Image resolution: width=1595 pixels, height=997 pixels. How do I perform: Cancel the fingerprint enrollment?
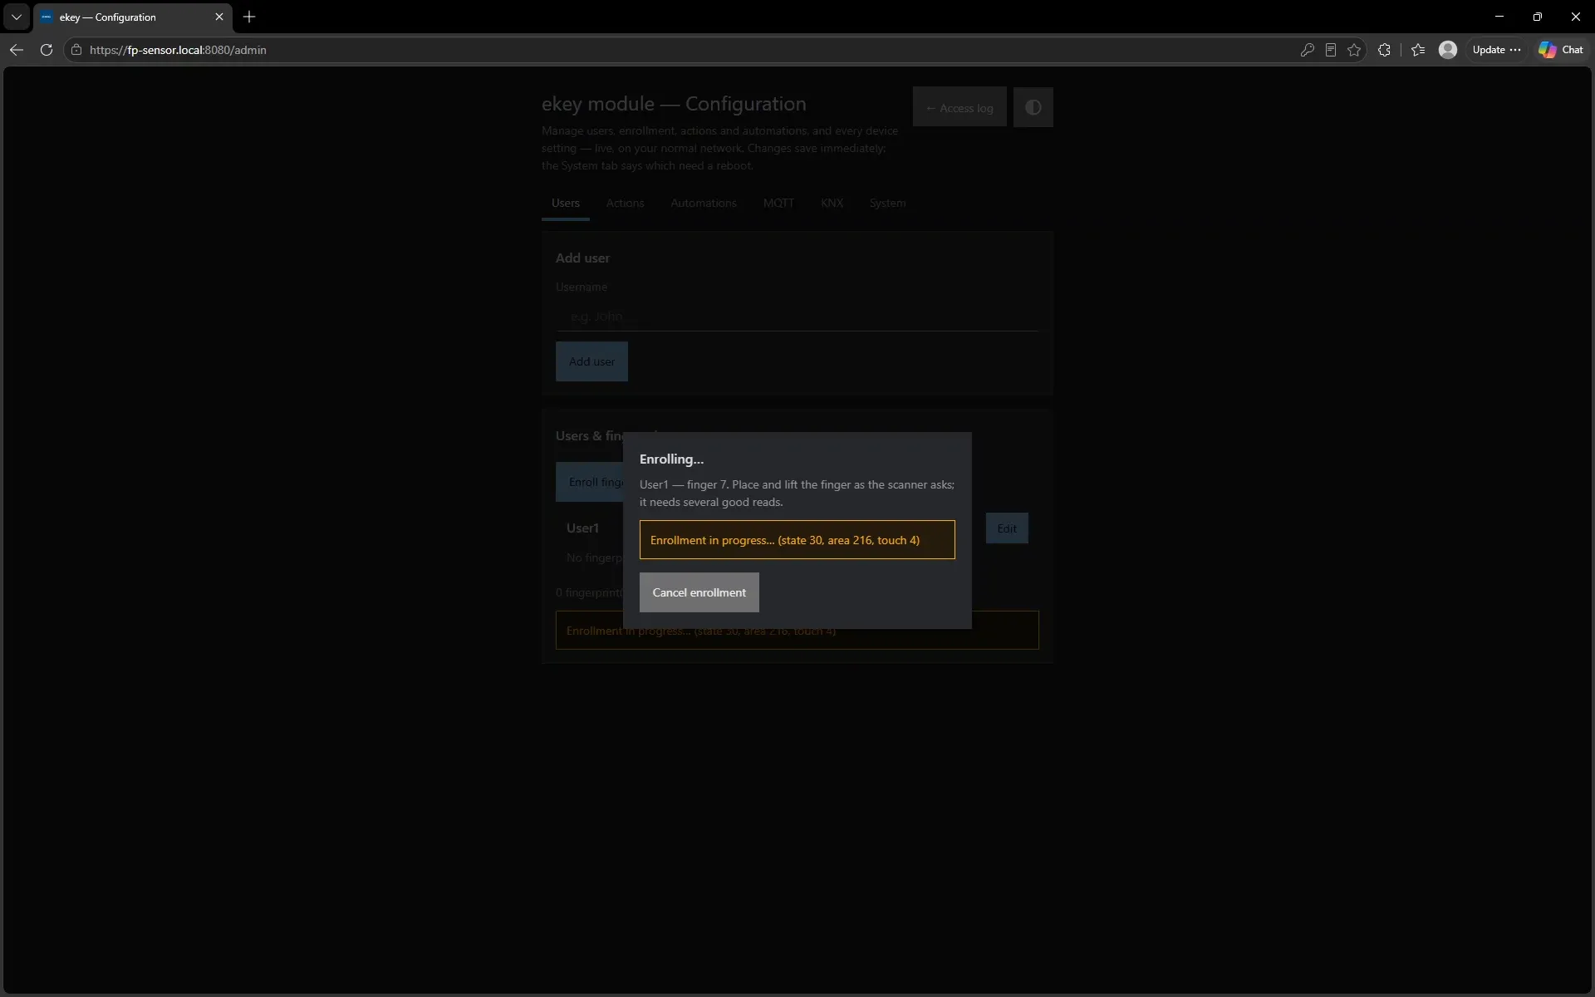[699, 592]
